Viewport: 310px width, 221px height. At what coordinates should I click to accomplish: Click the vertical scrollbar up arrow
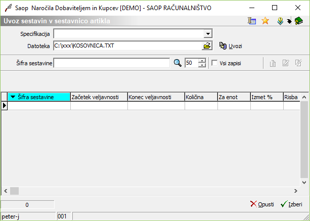pyautogui.click(x=304, y=97)
